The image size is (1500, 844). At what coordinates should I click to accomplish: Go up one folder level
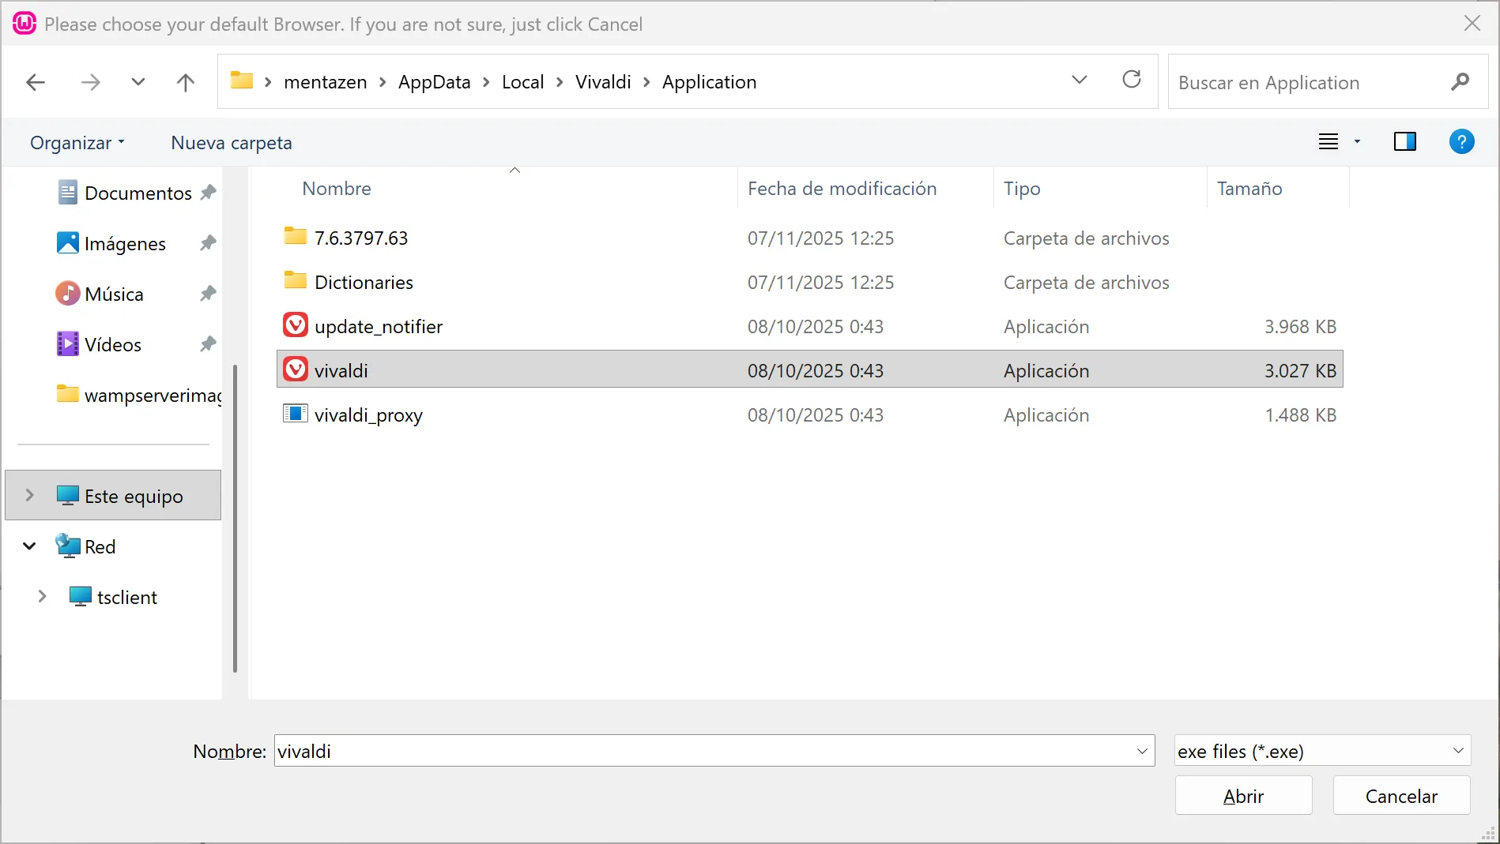coord(185,82)
